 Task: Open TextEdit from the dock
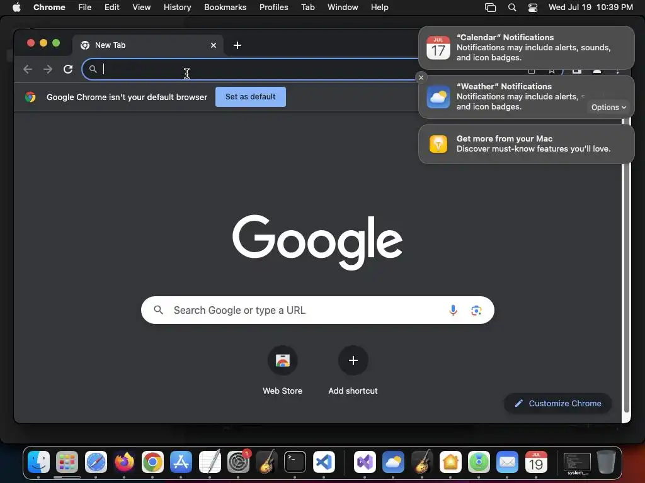pyautogui.click(x=210, y=462)
